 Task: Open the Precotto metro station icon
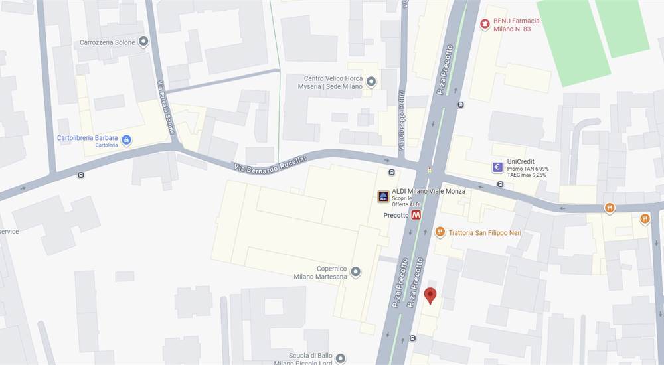click(416, 215)
